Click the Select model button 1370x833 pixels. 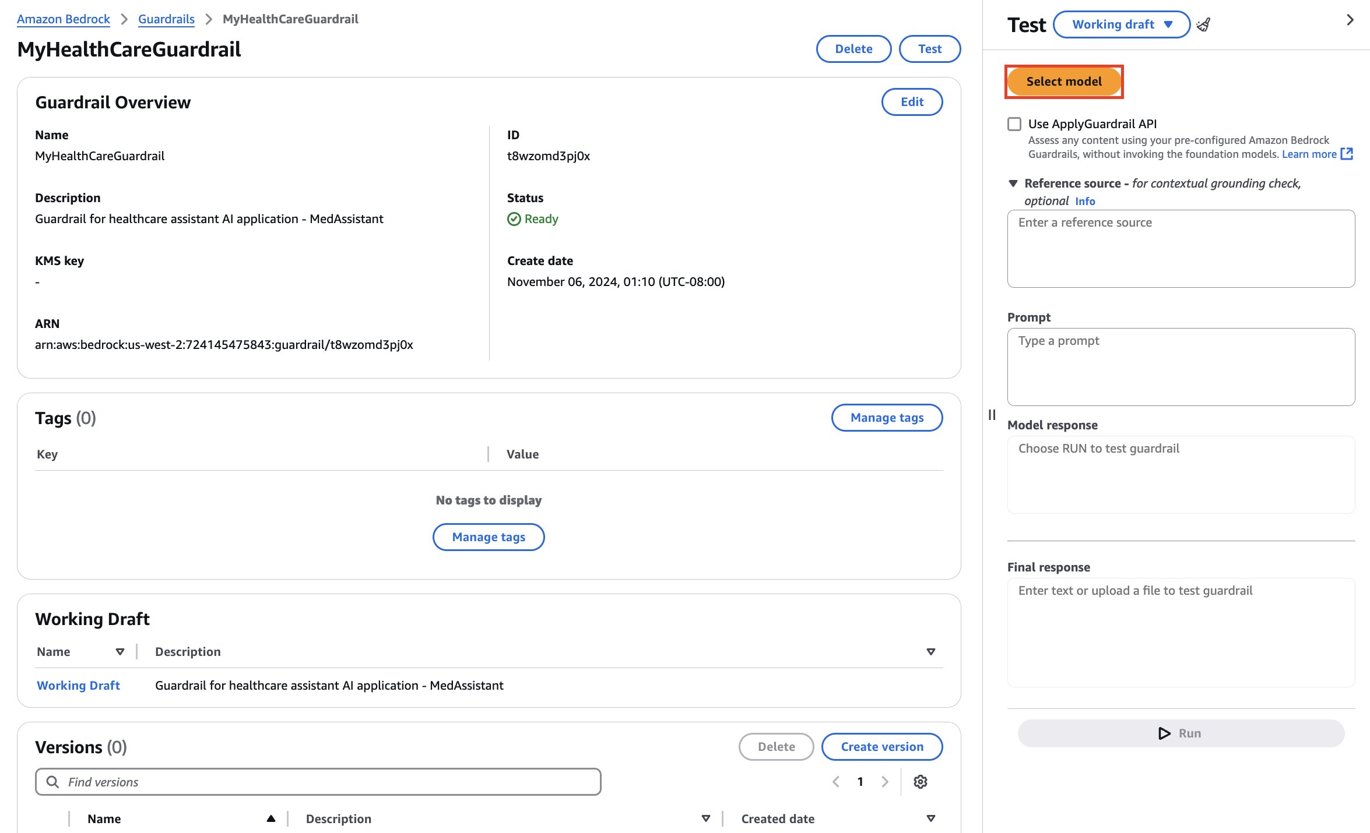click(1064, 82)
